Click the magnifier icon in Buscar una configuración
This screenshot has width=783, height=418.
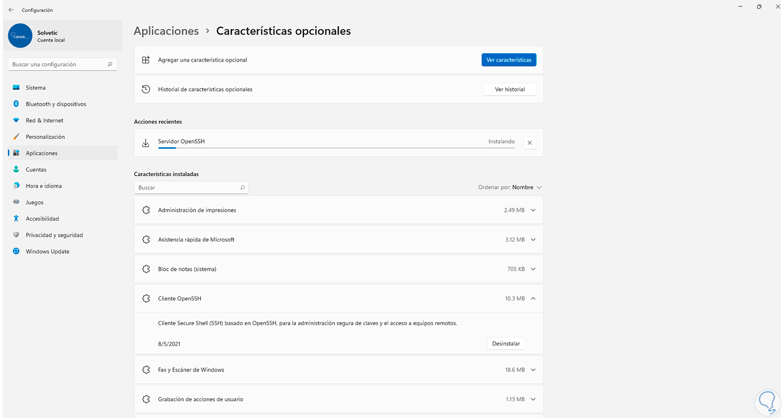[110, 65]
